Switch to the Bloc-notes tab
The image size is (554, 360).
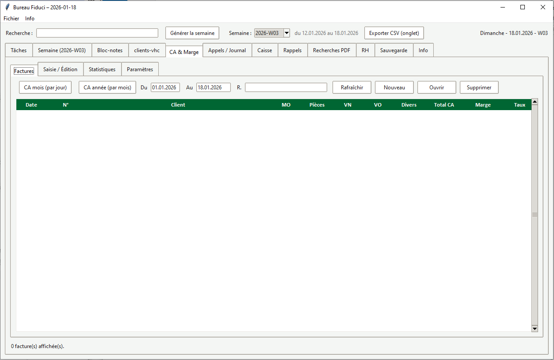110,50
